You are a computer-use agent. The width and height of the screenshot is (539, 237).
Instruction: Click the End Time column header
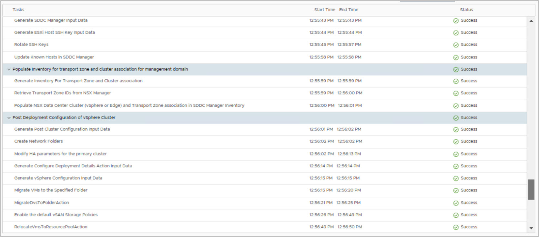pos(349,10)
